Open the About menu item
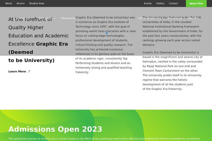This screenshot has width=212, height=141. click(x=8, y=4)
